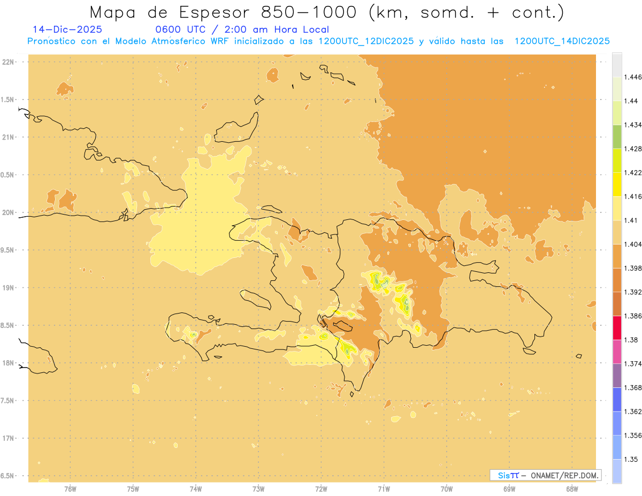Select the light blue swatch below 1.35
This screenshot has width=642, height=496.
617,471
